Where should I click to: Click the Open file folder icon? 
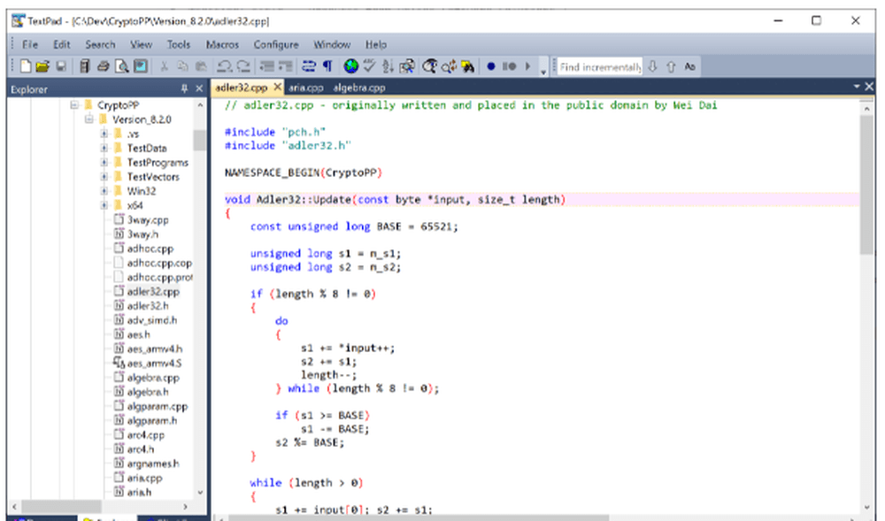click(42, 66)
